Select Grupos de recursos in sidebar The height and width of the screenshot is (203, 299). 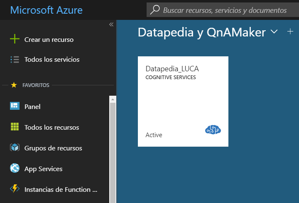tap(53, 148)
